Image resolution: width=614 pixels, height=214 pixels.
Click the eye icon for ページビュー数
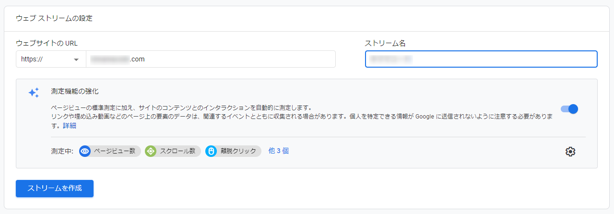pyautogui.click(x=85, y=151)
